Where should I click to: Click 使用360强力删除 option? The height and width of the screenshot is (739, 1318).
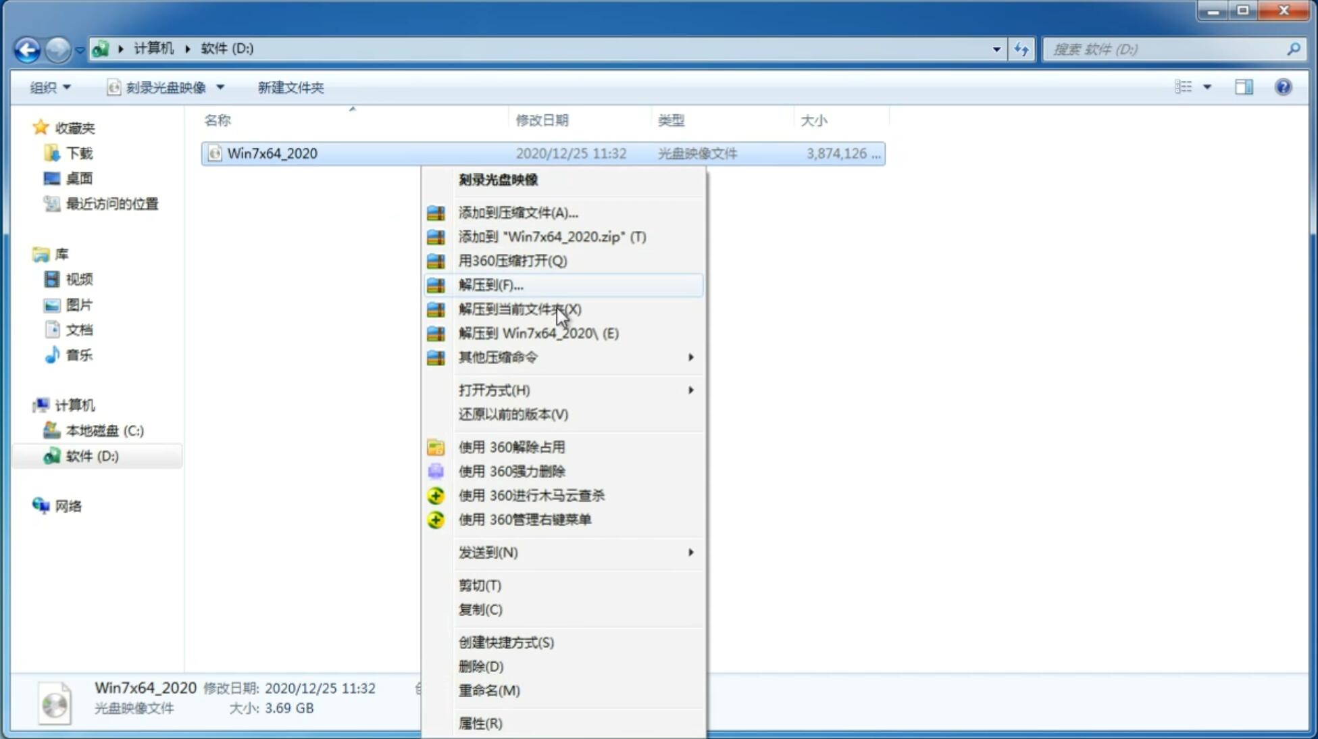tap(511, 471)
